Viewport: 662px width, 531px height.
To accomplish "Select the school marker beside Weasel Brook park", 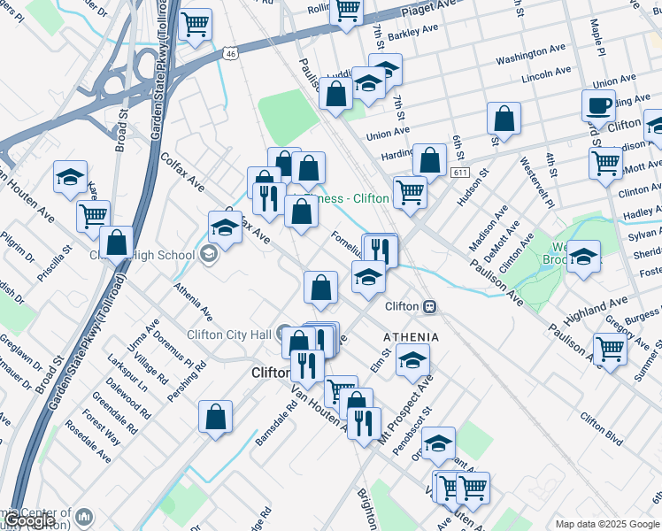I will click(583, 257).
